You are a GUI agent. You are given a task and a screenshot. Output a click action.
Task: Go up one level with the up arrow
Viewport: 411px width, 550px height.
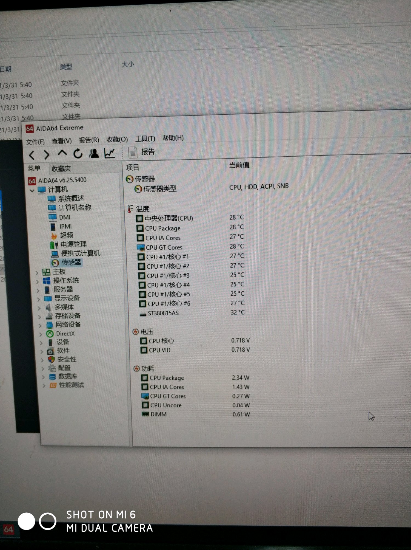(62, 153)
